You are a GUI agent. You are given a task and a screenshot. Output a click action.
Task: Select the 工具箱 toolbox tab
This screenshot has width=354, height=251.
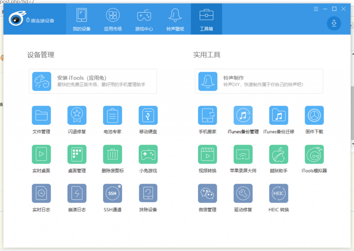click(x=206, y=19)
